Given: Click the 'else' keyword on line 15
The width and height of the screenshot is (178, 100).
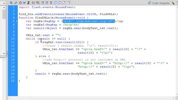Looking at the screenshot, I should pyautogui.click(x=43, y=56).
